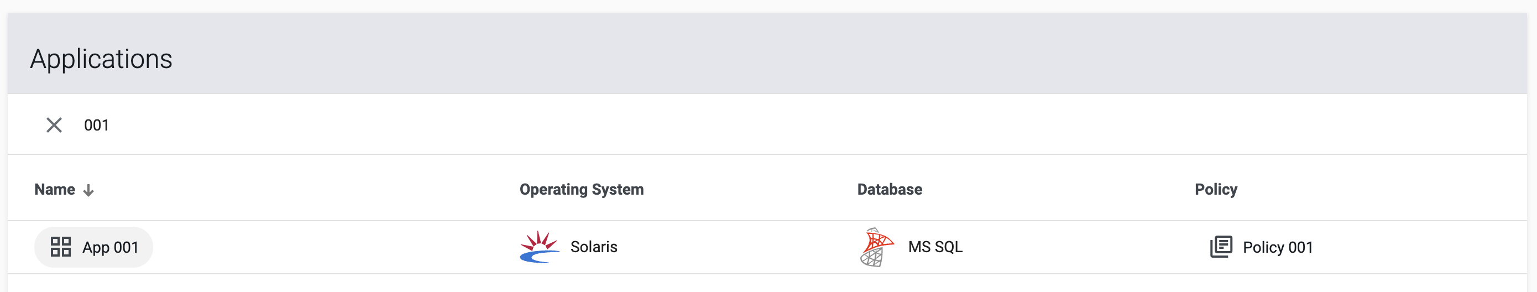Select the MS SQL database label
The width and height of the screenshot is (1537, 292).
pos(935,247)
